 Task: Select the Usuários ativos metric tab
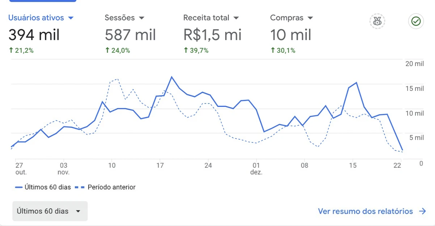(36, 18)
